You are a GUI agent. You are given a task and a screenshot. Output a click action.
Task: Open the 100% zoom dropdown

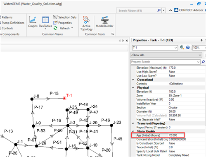point(205,48)
